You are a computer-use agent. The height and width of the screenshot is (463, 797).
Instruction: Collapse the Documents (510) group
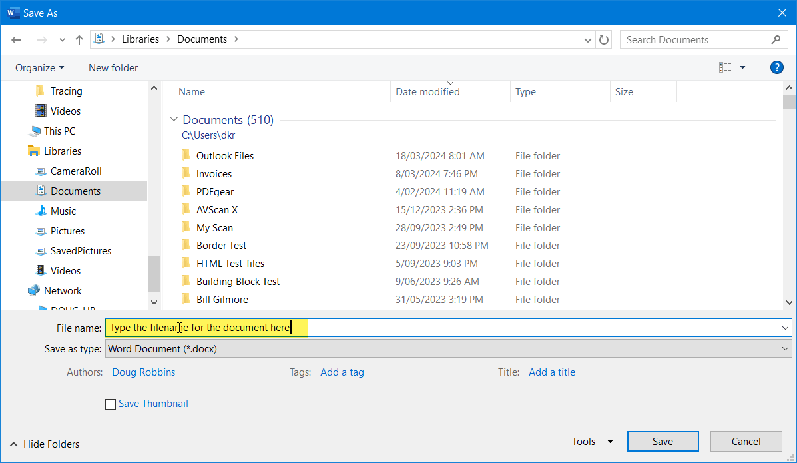coord(174,119)
